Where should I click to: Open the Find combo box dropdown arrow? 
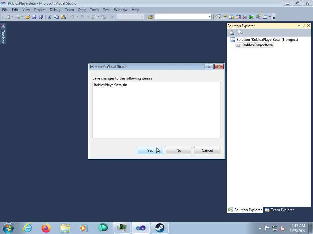point(210,17)
